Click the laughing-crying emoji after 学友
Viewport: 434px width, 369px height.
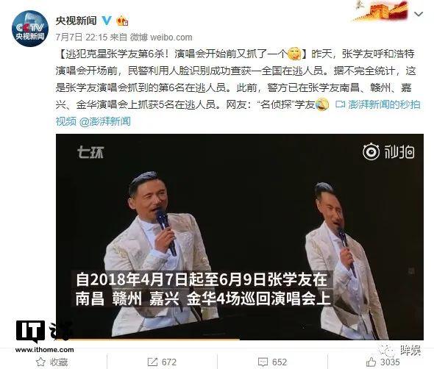click(x=322, y=104)
